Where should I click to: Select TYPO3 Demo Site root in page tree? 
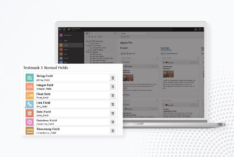coord(96,41)
